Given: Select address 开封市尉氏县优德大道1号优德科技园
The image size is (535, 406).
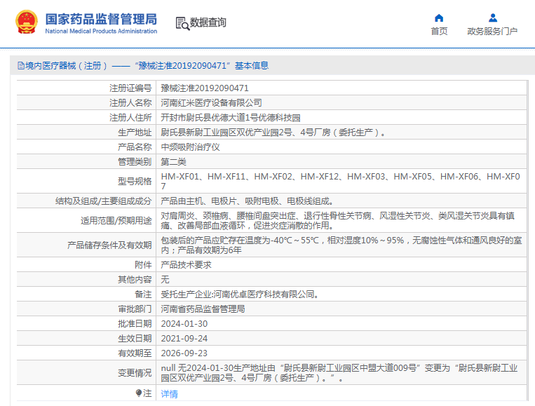Looking at the screenshot, I should point(230,118).
